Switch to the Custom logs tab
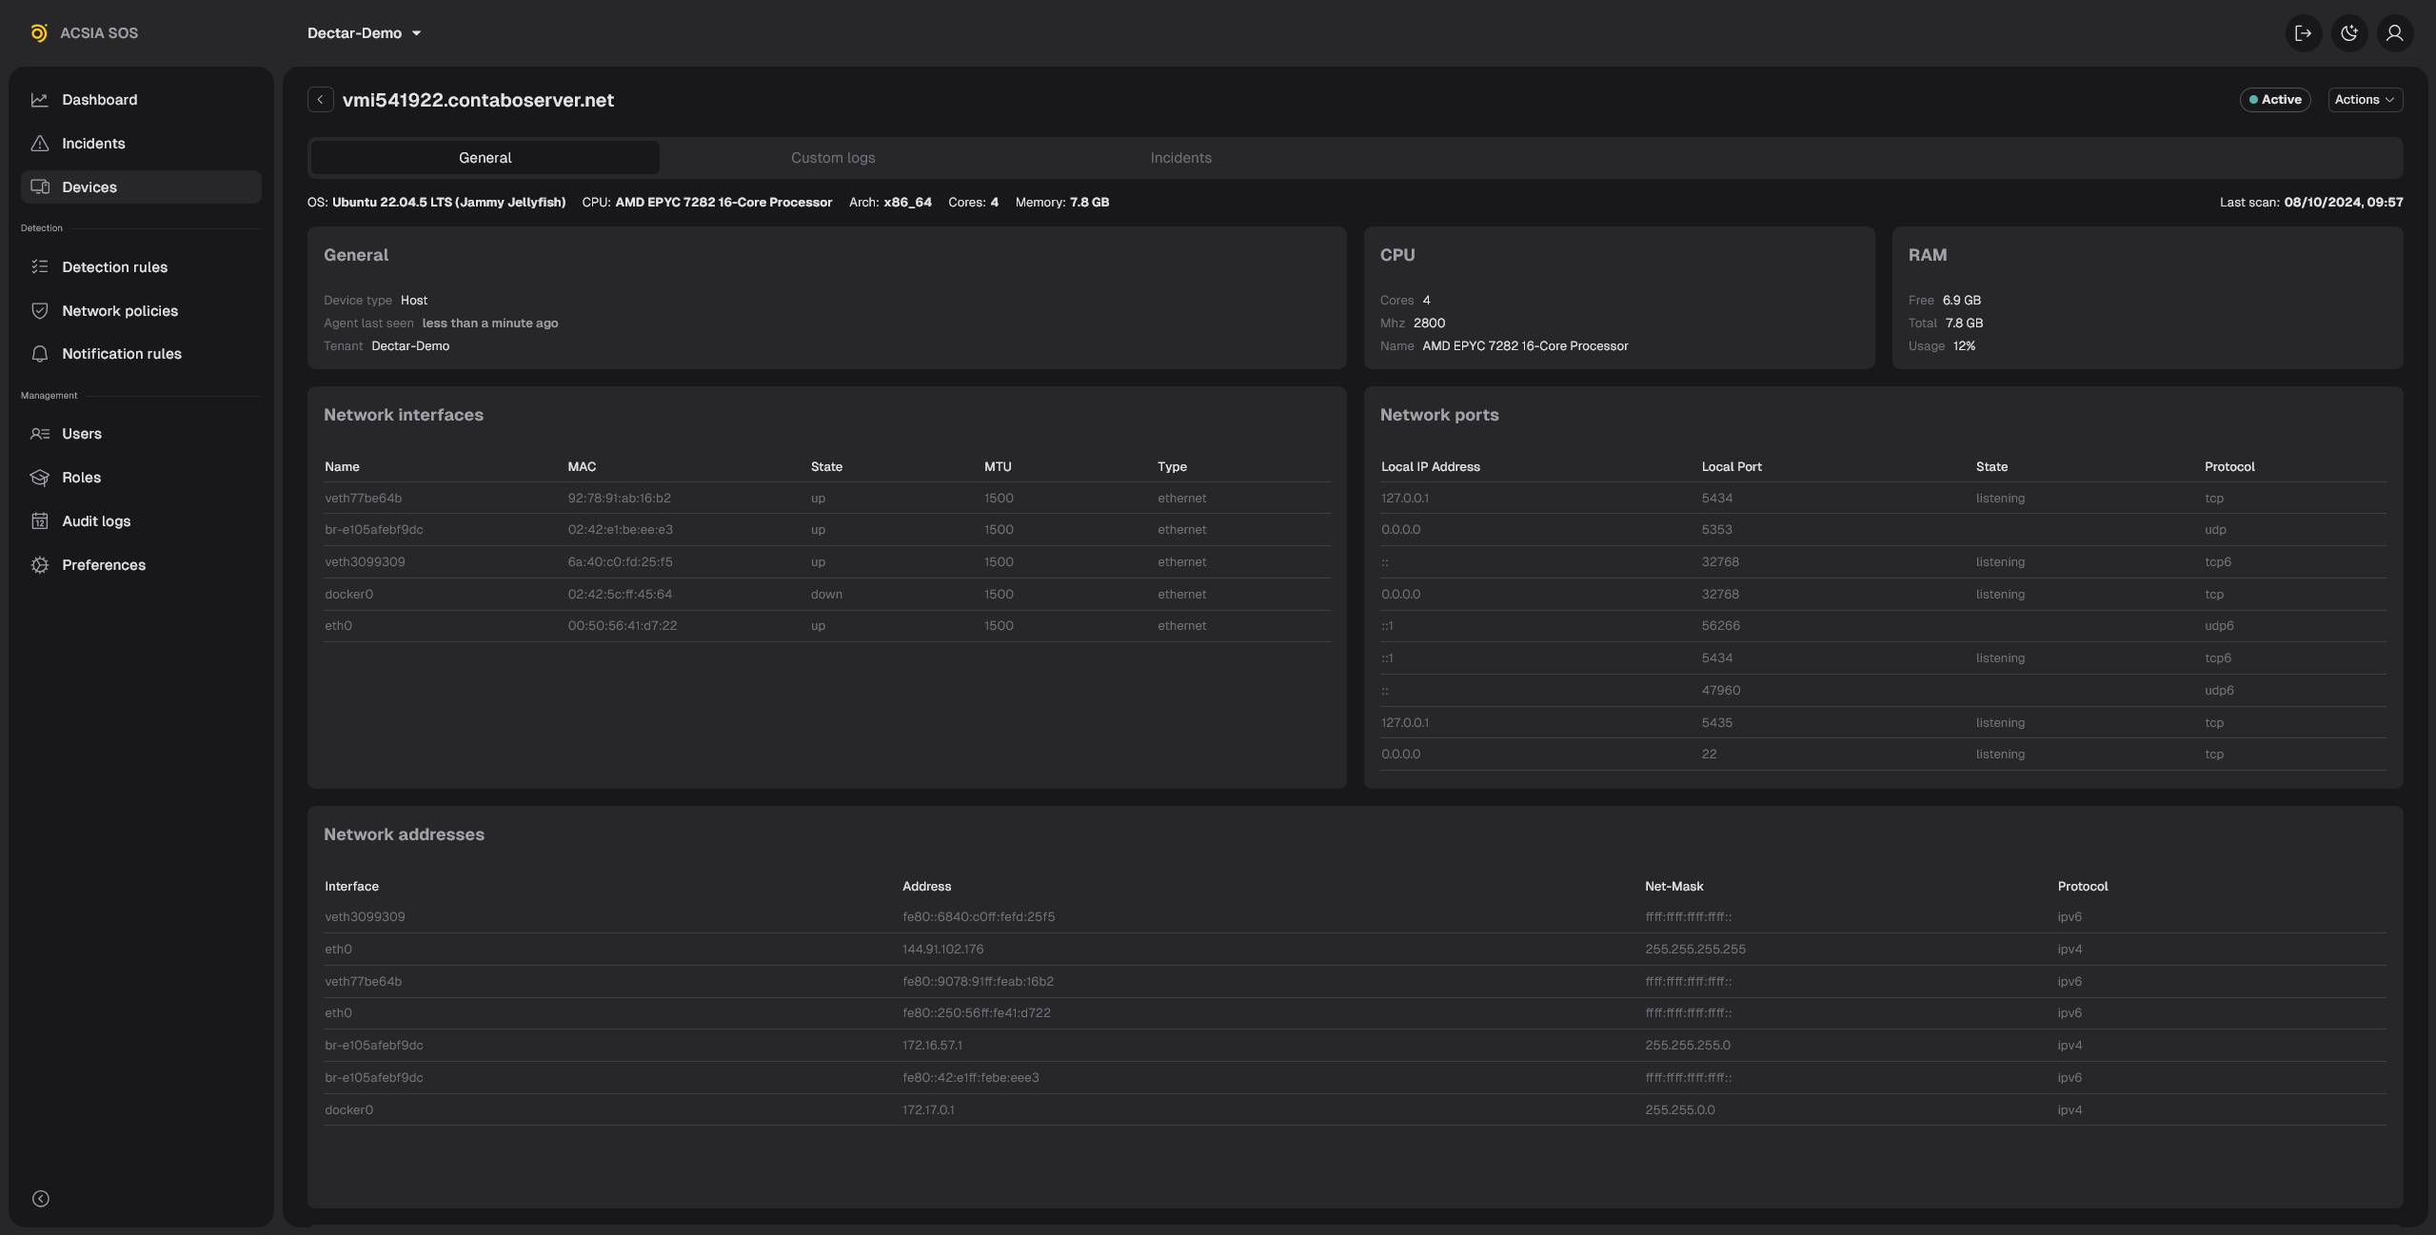Viewport: 2436px width, 1235px height. coord(833,158)
